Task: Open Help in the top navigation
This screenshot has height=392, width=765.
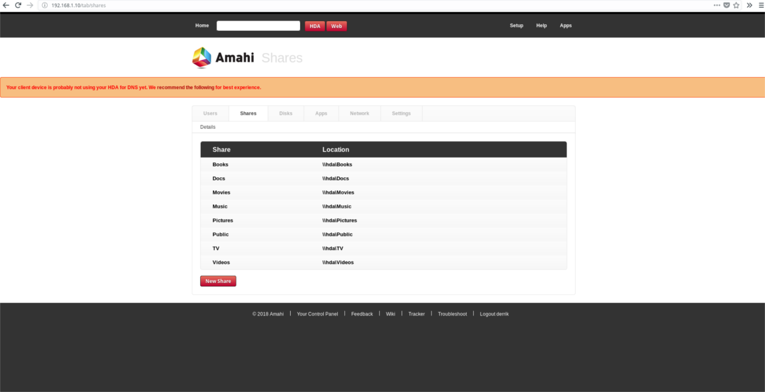Action: (541, 25)
